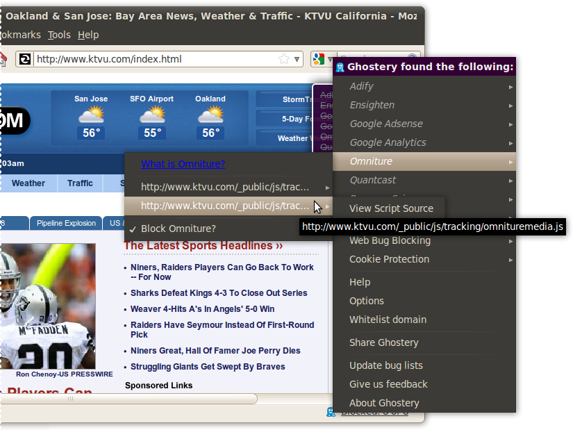This screenshot has width=573, height=430.
Task: Open Struggling Giants Get Swept headline
Action: click(x=208, y=366)
